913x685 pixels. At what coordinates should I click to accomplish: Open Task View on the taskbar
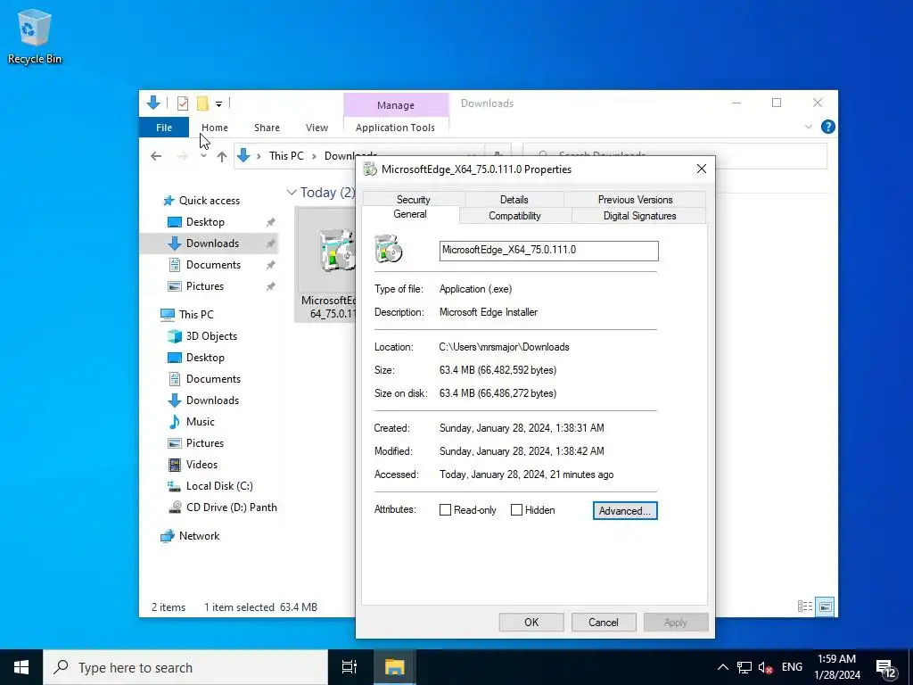[350, 667]
